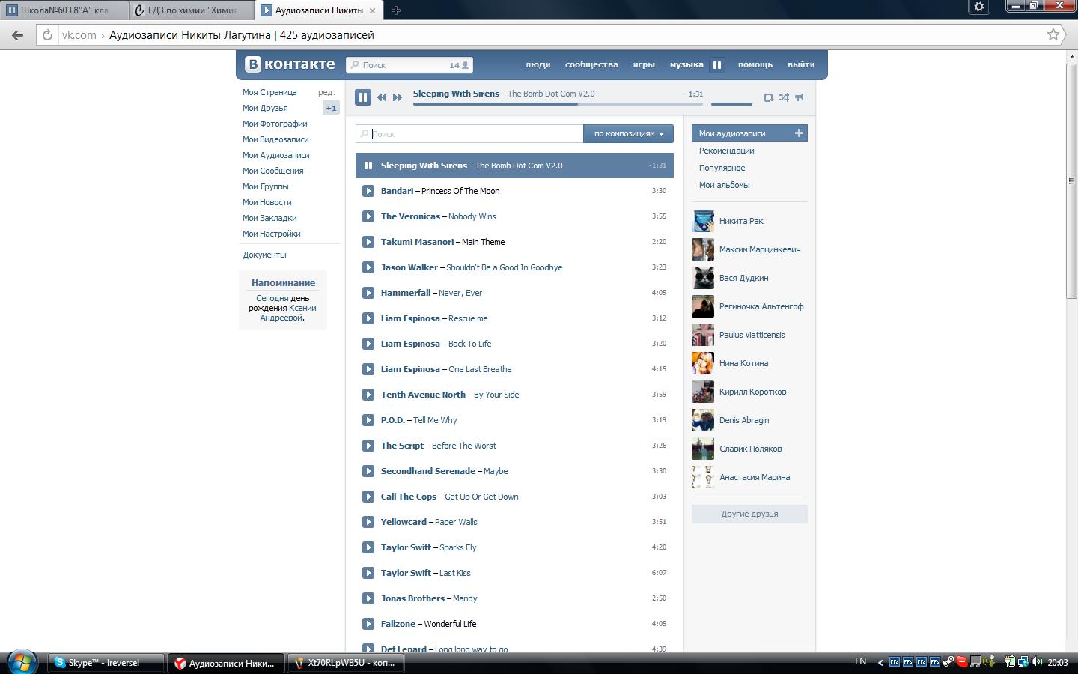The height and width of the screenshot is (674, 1078).
Task: Click the plus icon next to Мои аудиозаписи
Action: [x=799, y=133]
